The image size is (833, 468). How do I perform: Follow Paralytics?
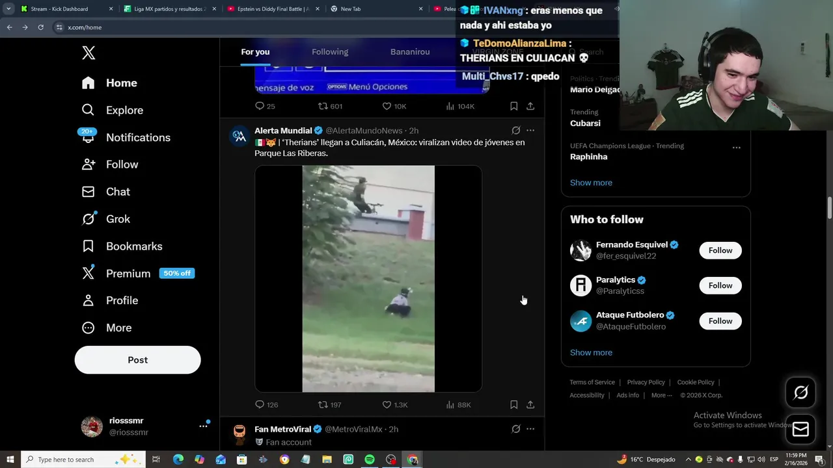pos(720,285)
